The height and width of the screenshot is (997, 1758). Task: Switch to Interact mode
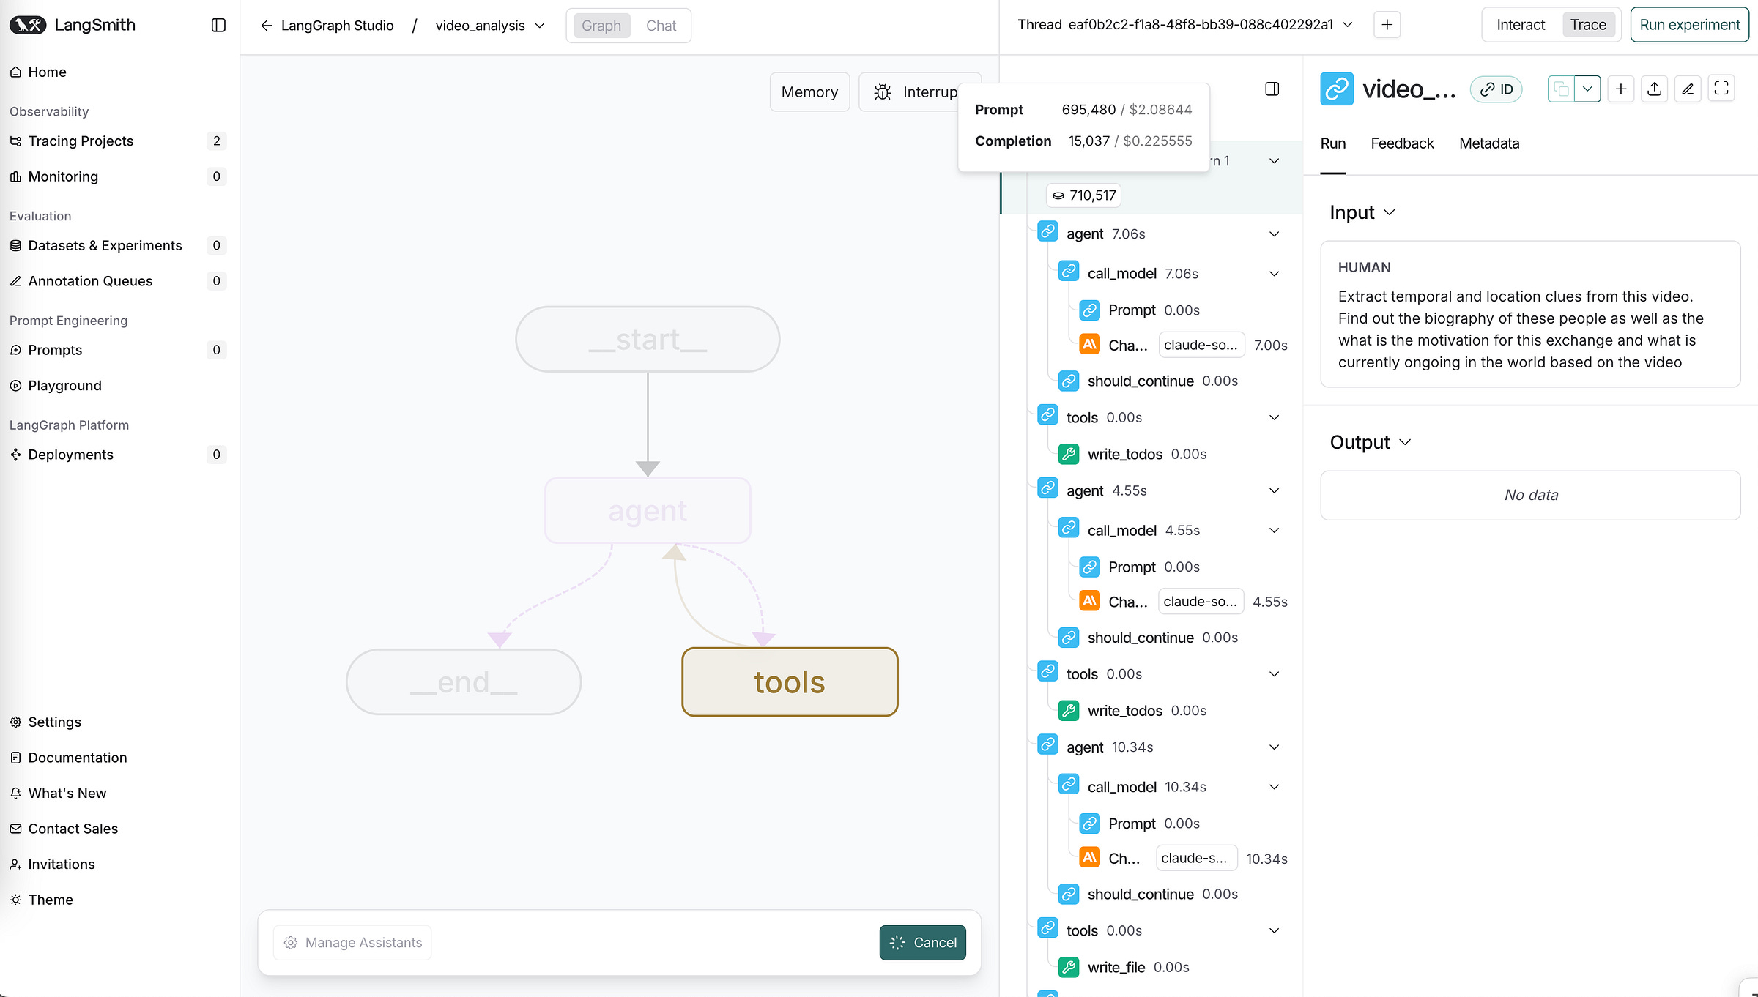coord(1520,25)
